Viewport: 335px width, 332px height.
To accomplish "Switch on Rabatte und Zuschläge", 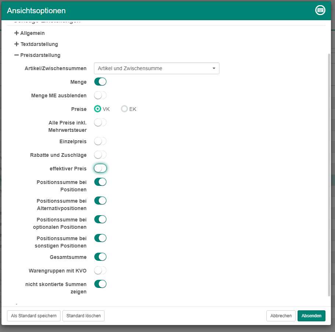I will pos(100,155).
